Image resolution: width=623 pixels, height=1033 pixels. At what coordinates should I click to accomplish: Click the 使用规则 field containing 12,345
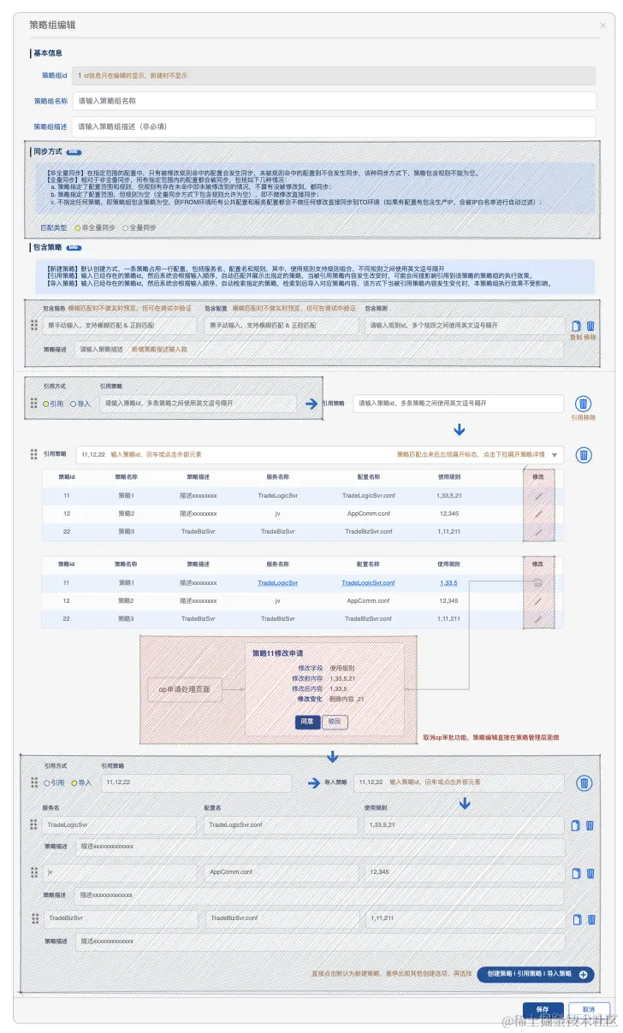click(464, 872)
